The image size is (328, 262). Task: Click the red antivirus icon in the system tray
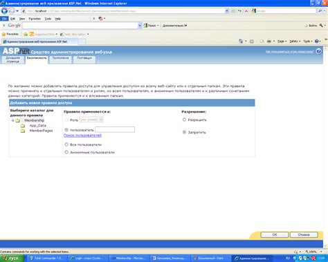[x=313, y=259]
